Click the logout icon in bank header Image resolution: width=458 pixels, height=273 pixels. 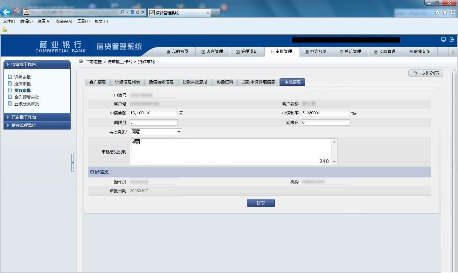tap(452, 40)
